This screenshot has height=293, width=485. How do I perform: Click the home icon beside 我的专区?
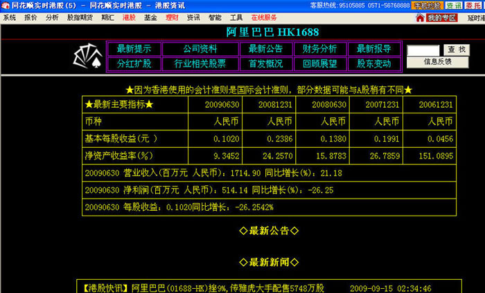(420, 17)
